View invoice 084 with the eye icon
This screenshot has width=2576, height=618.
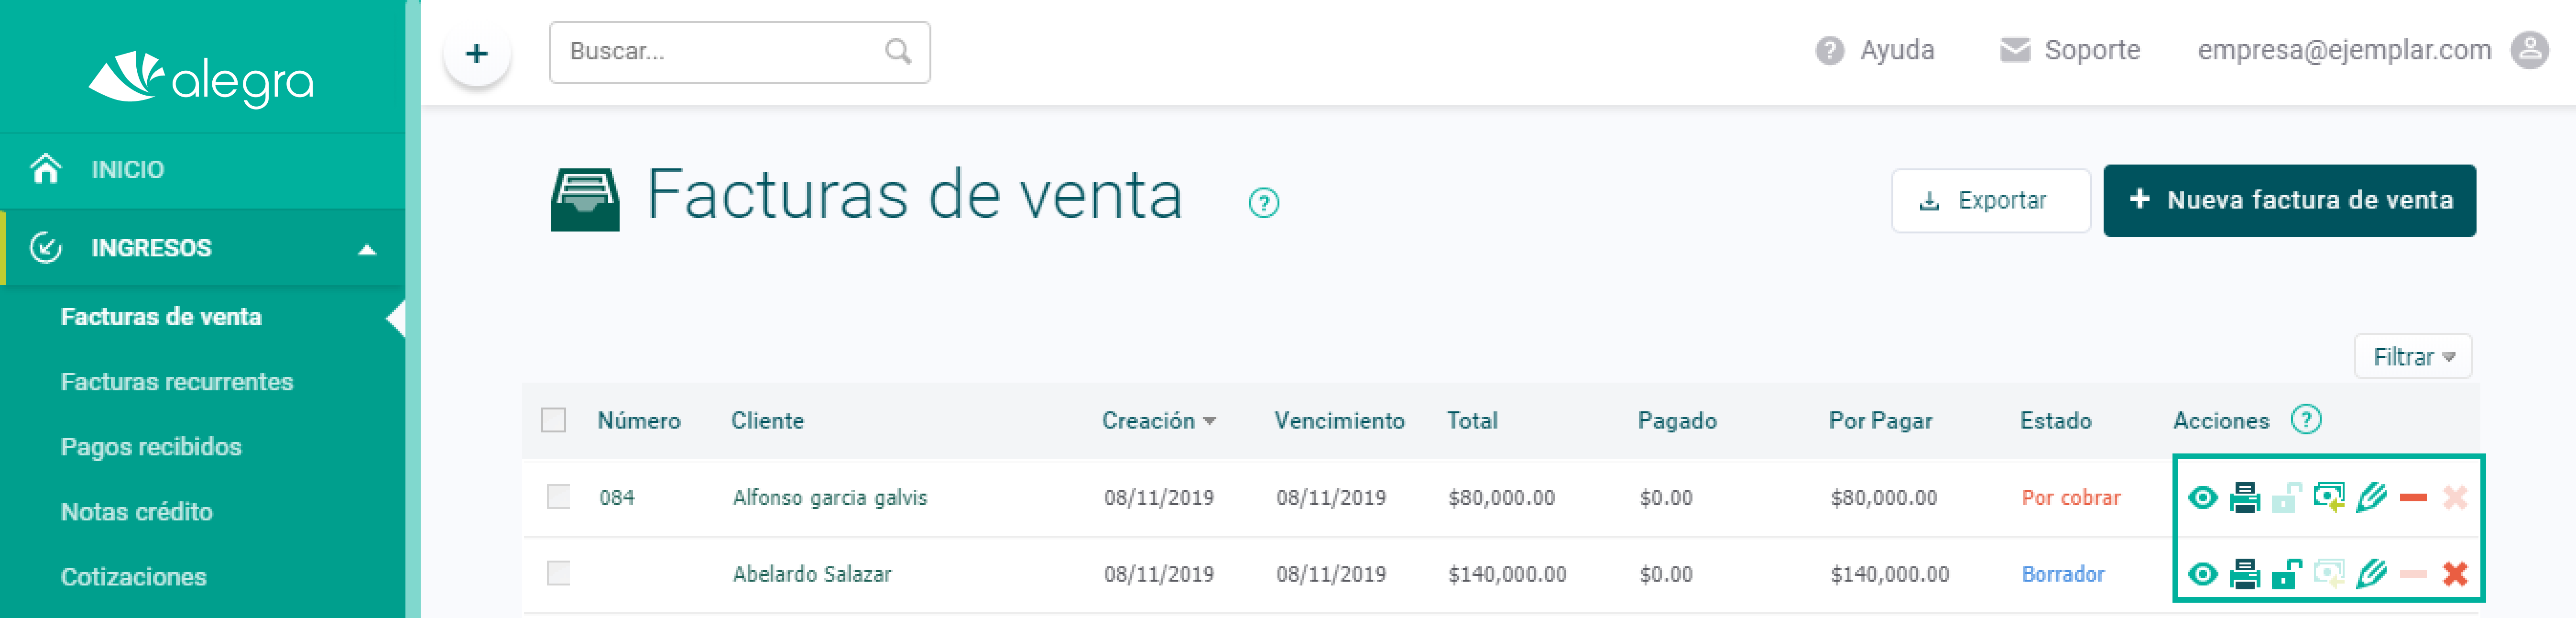tap(2202, 497)
